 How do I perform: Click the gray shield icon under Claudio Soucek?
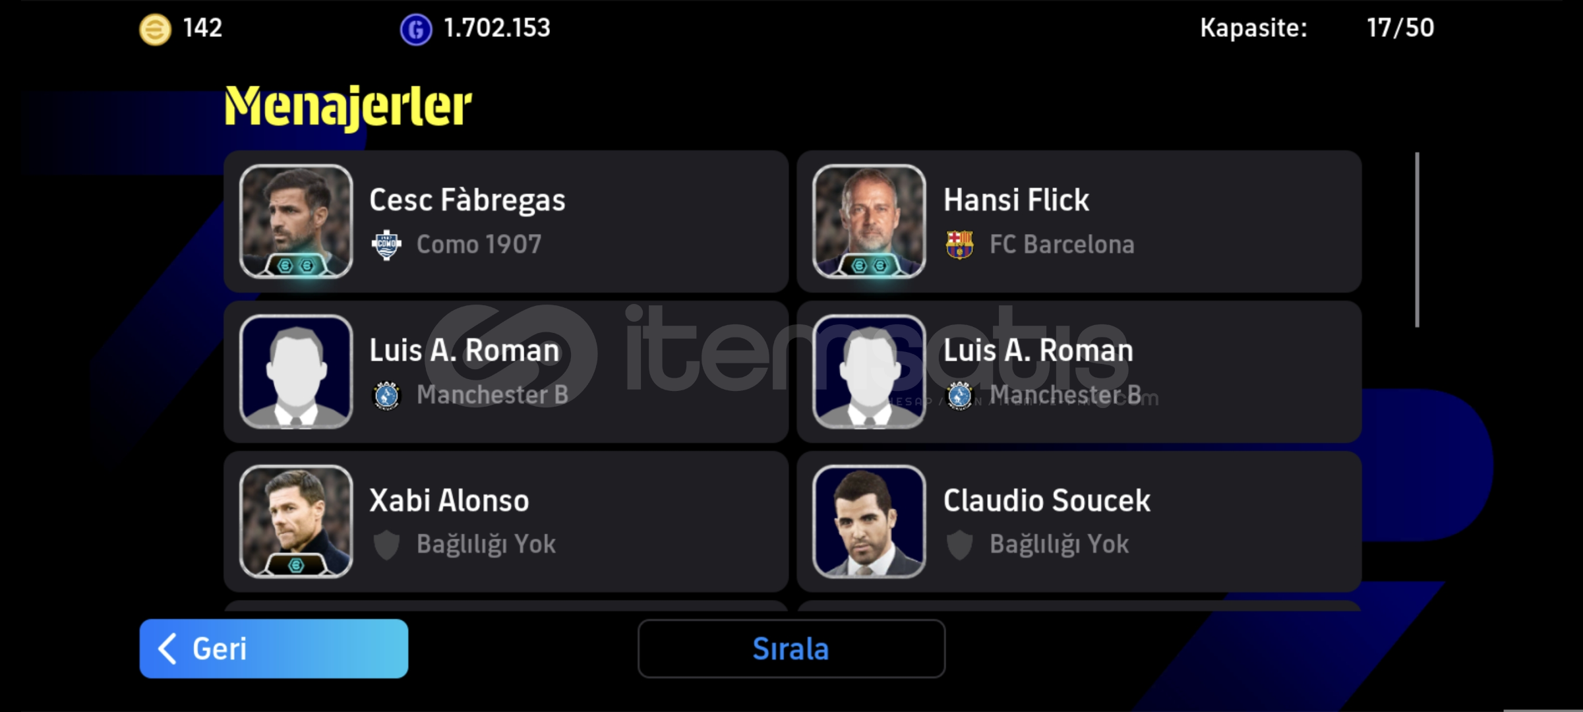click(959, 545)
